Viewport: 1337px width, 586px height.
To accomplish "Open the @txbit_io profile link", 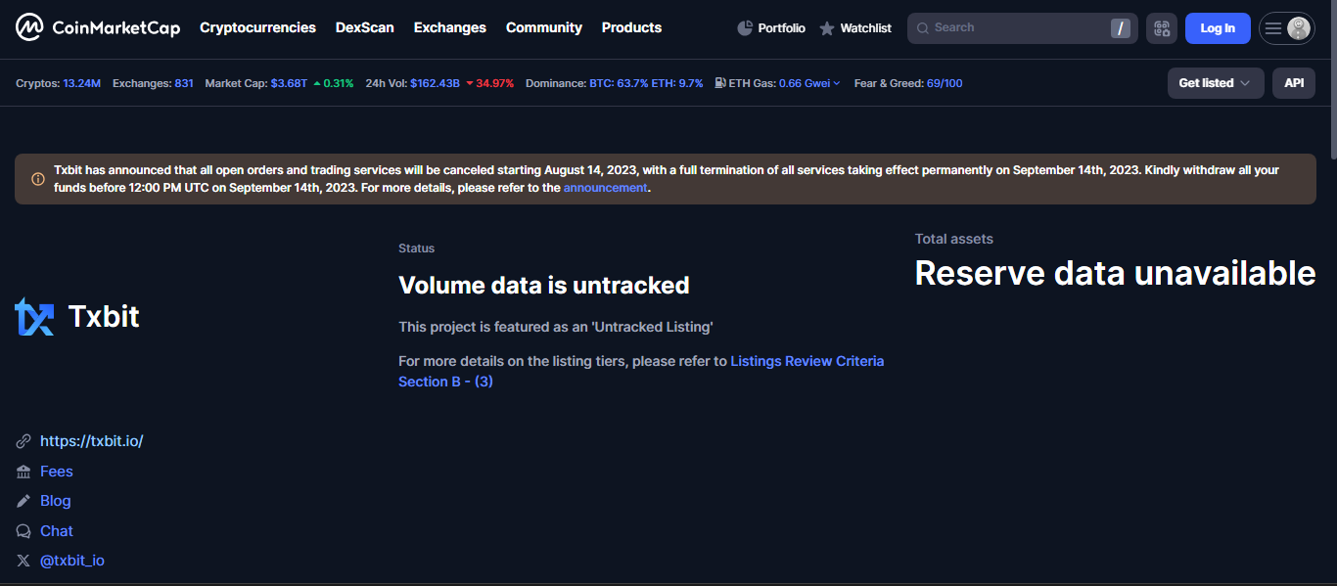I will 72,561.
